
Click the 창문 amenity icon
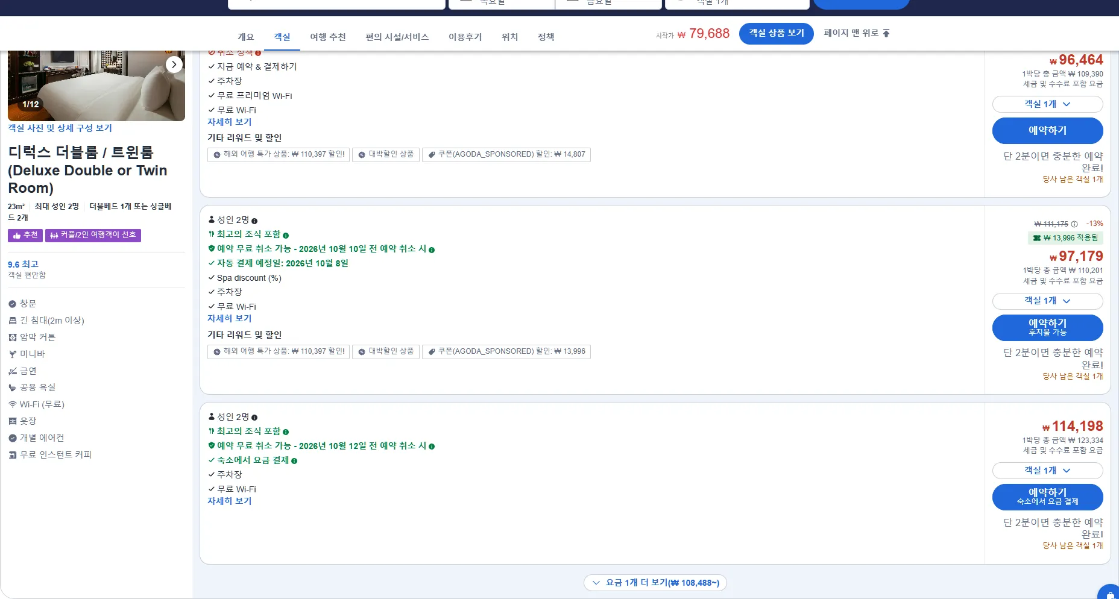pyautogui.click(x=13, y=304)
